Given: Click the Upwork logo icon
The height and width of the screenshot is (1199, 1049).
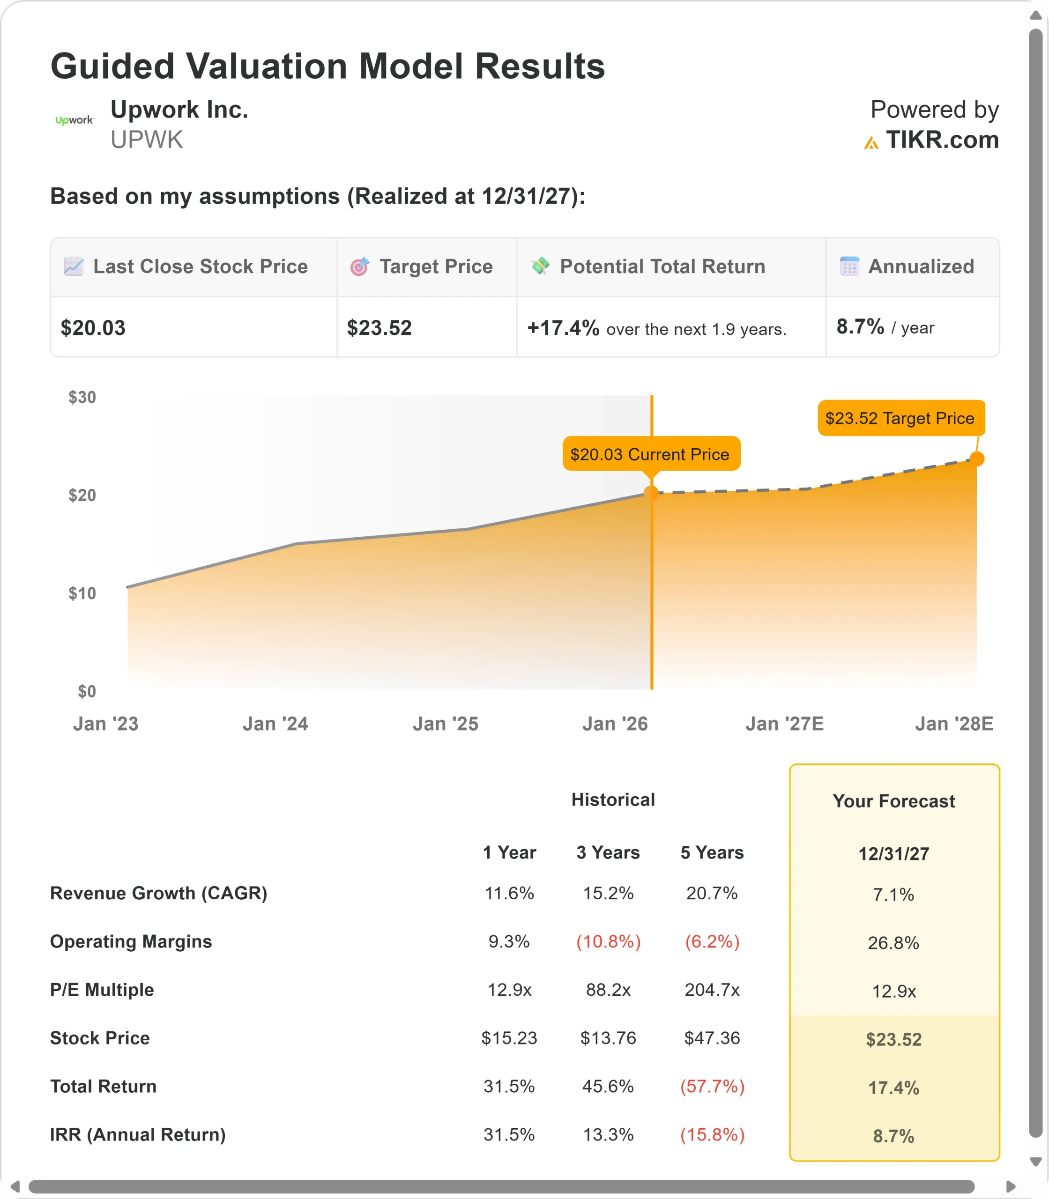Looking at the screenshot, I should (74, 120).
